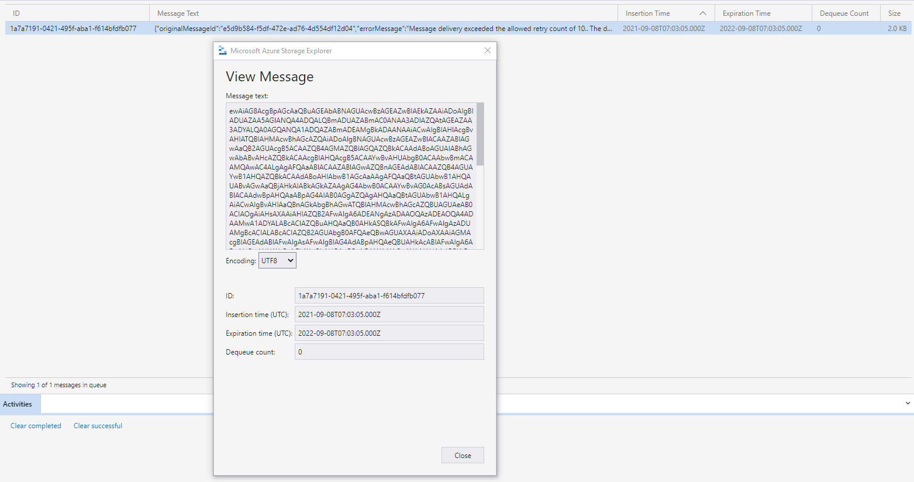
Task: Click the Azure Storage Explorer logo icon
Action: [x=222, y=50]
